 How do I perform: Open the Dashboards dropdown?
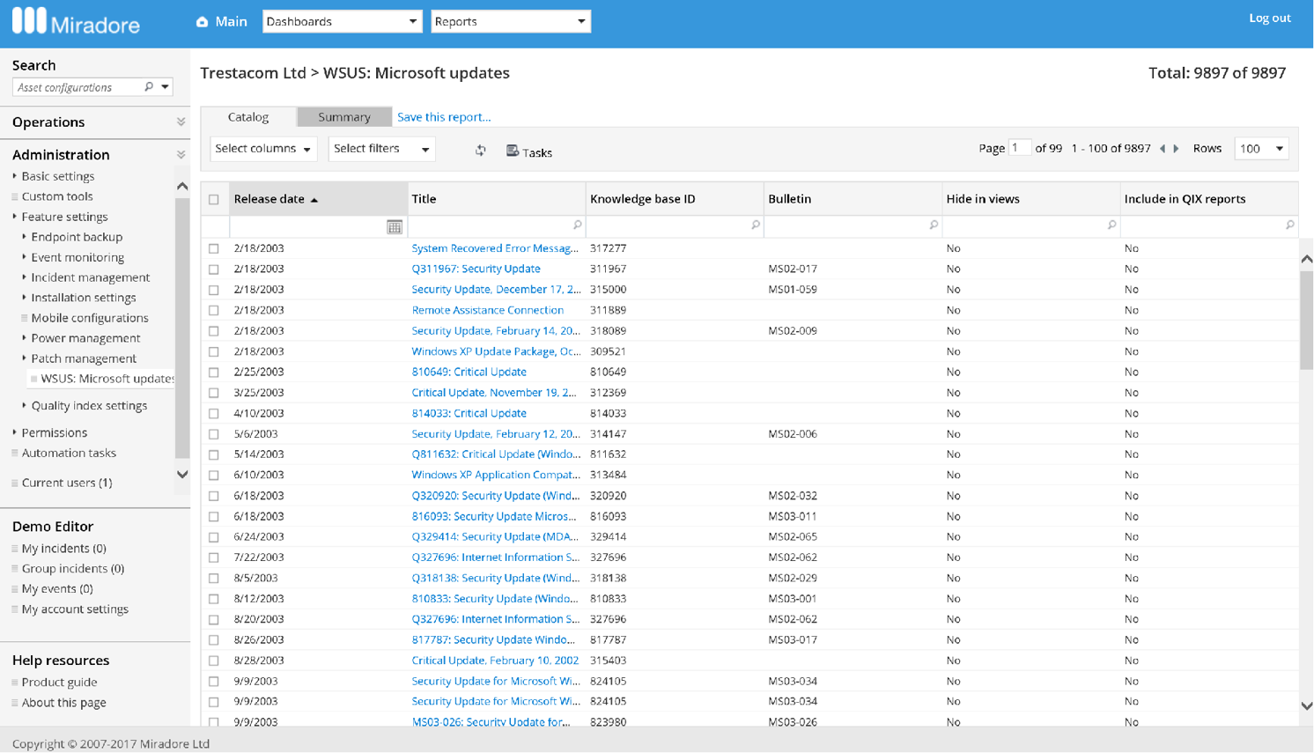[342, 21]
